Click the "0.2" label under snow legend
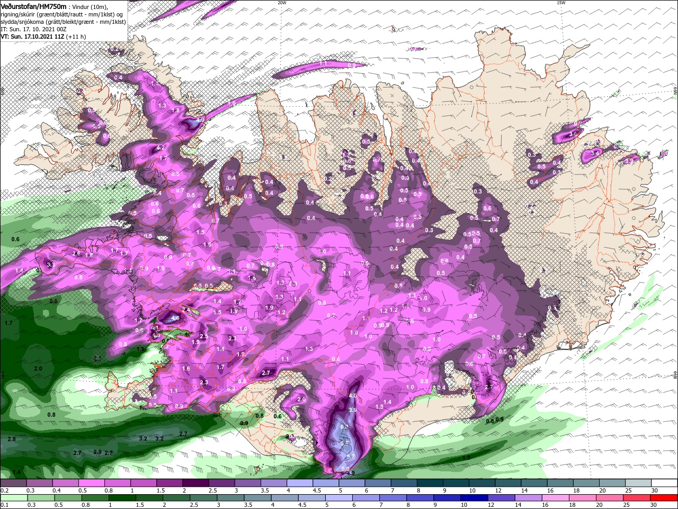 point(4,490)
